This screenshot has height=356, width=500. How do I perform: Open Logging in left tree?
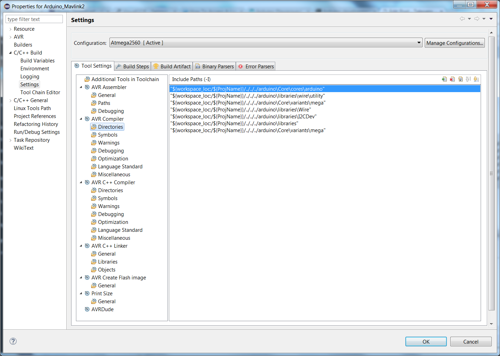pyautogui.click(x=30, y=77)
